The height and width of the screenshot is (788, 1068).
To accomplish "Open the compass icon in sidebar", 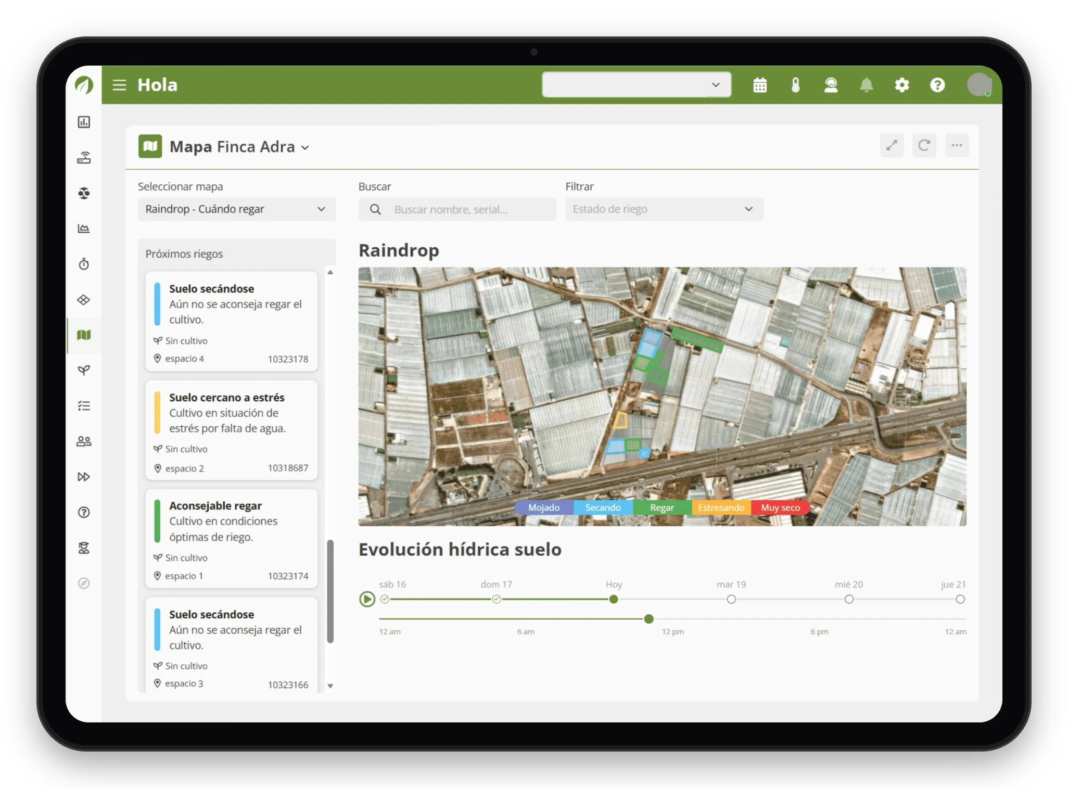I will point(84,583).
